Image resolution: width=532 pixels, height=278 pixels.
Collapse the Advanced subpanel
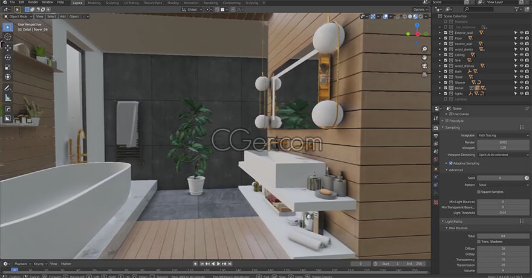(447, 170)
